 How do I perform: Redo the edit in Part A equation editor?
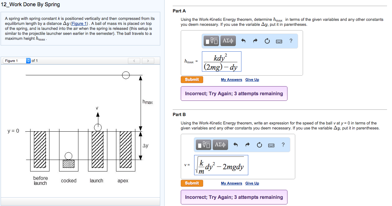click(254, 41)
